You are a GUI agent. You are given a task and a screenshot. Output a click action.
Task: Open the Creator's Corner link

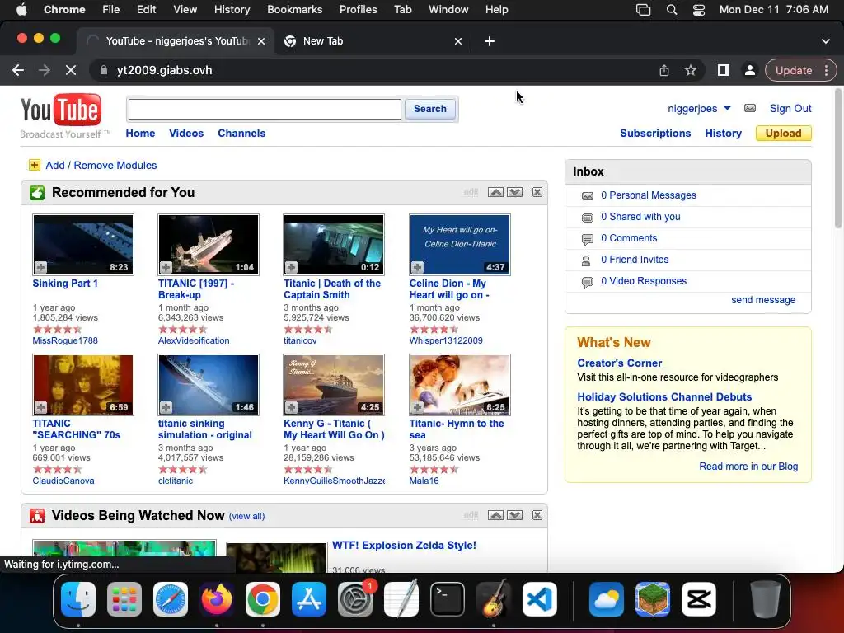pyautogui.click(x=620, y=363)
